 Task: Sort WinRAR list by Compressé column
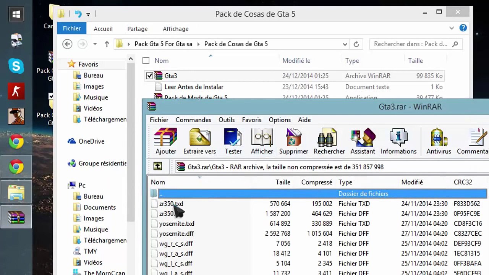[317, 182]
